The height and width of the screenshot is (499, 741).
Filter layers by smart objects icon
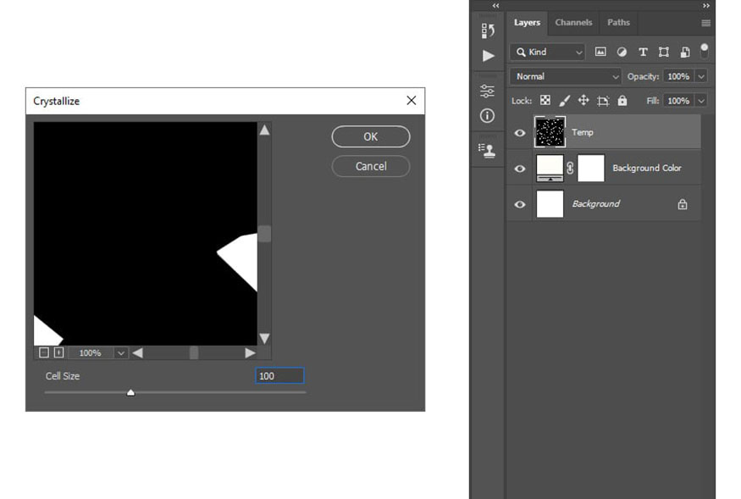pos(685,52)
